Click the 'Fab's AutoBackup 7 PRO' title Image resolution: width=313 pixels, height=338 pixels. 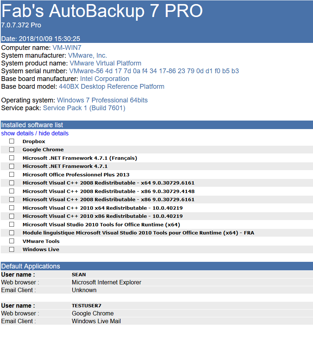[102, 11]
